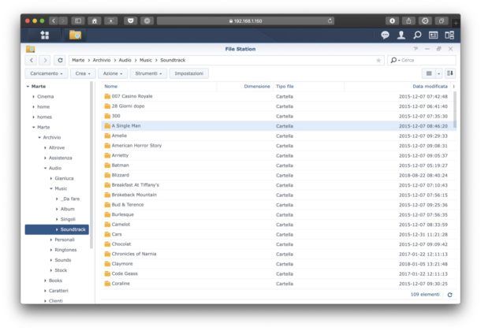Click the Cerca search field
Image resolution: width=481 pixels, height=331 pixels.
427,61
